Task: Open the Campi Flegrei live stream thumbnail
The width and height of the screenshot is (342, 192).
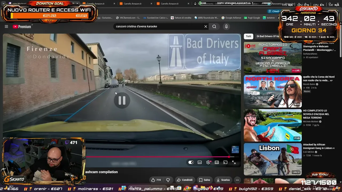Action: tap(273, 57)
